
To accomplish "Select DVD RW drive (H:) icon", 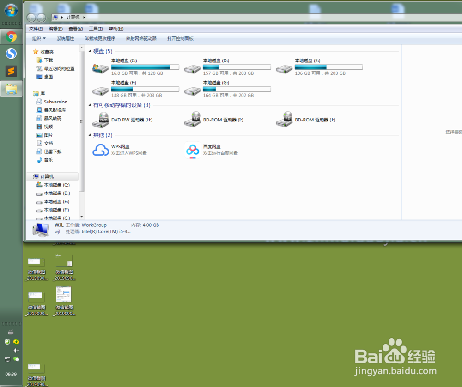I will (100, 120).
